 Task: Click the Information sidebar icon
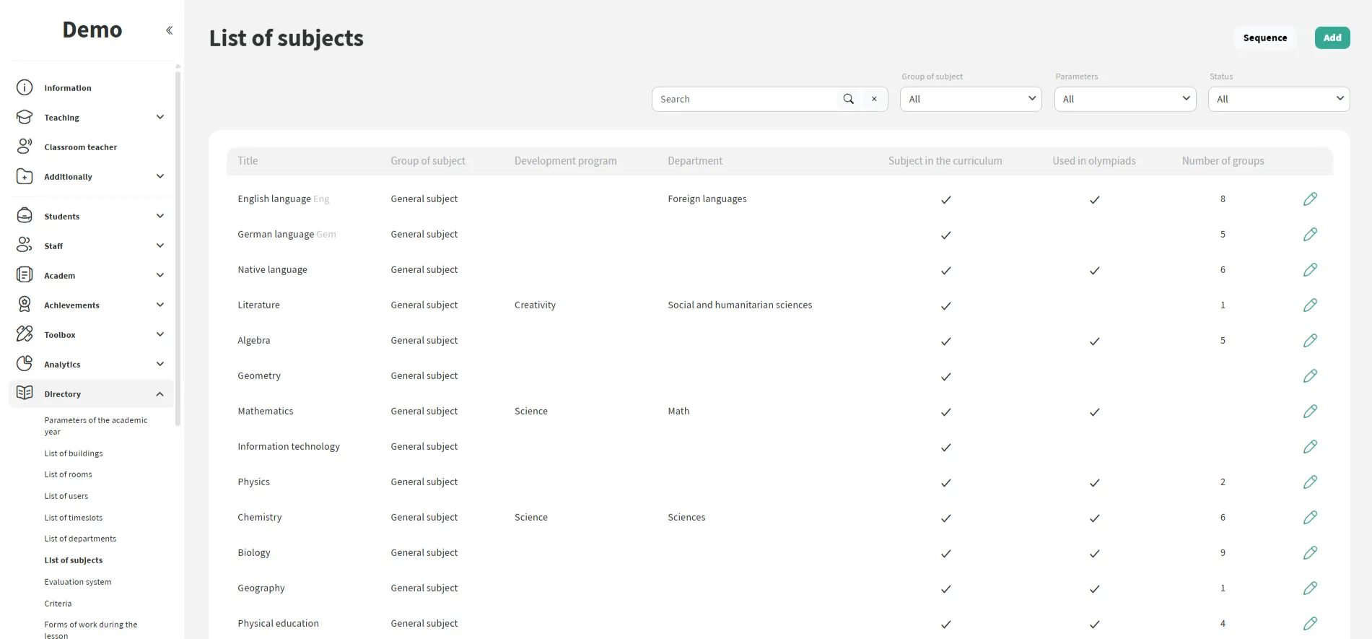[25, 88]
